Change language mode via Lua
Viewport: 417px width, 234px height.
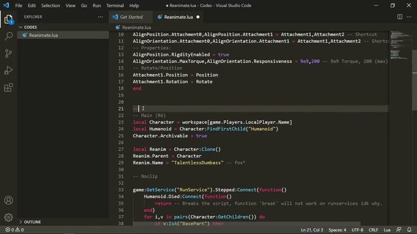point(387,229)
